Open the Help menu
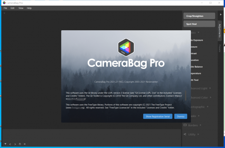Image resolution: width=225 pixels, height=148 pixels. 29,8
